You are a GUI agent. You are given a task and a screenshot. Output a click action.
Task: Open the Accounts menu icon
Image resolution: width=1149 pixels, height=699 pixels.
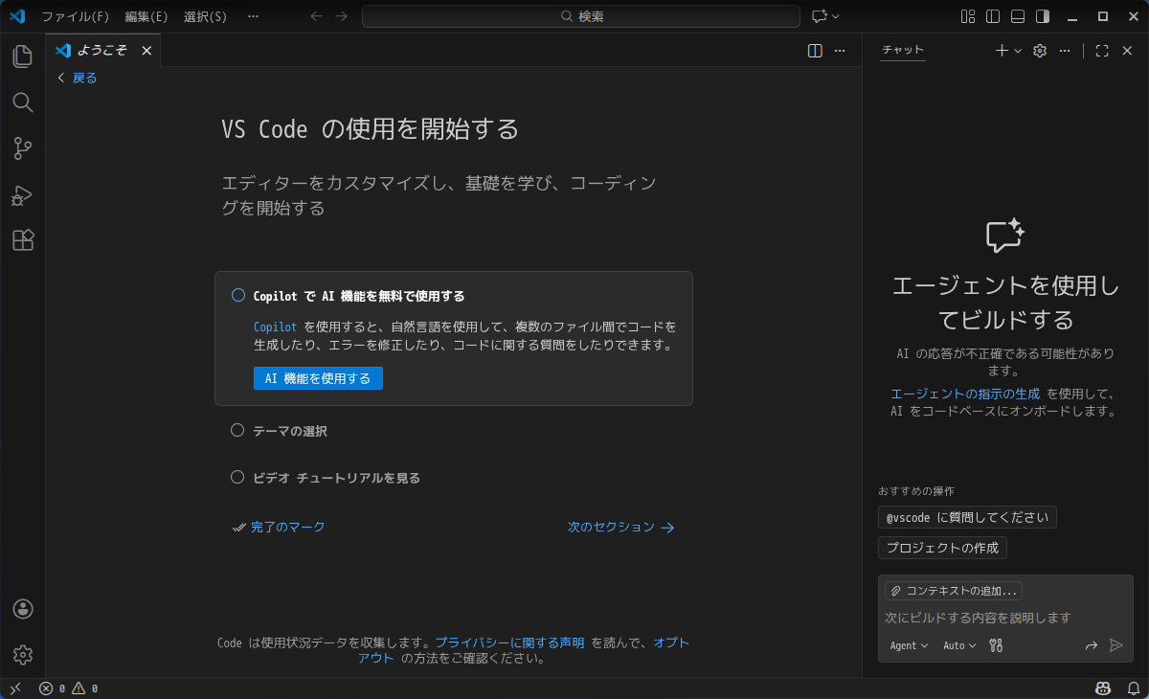pyautogui.click(x=23, y=609)
